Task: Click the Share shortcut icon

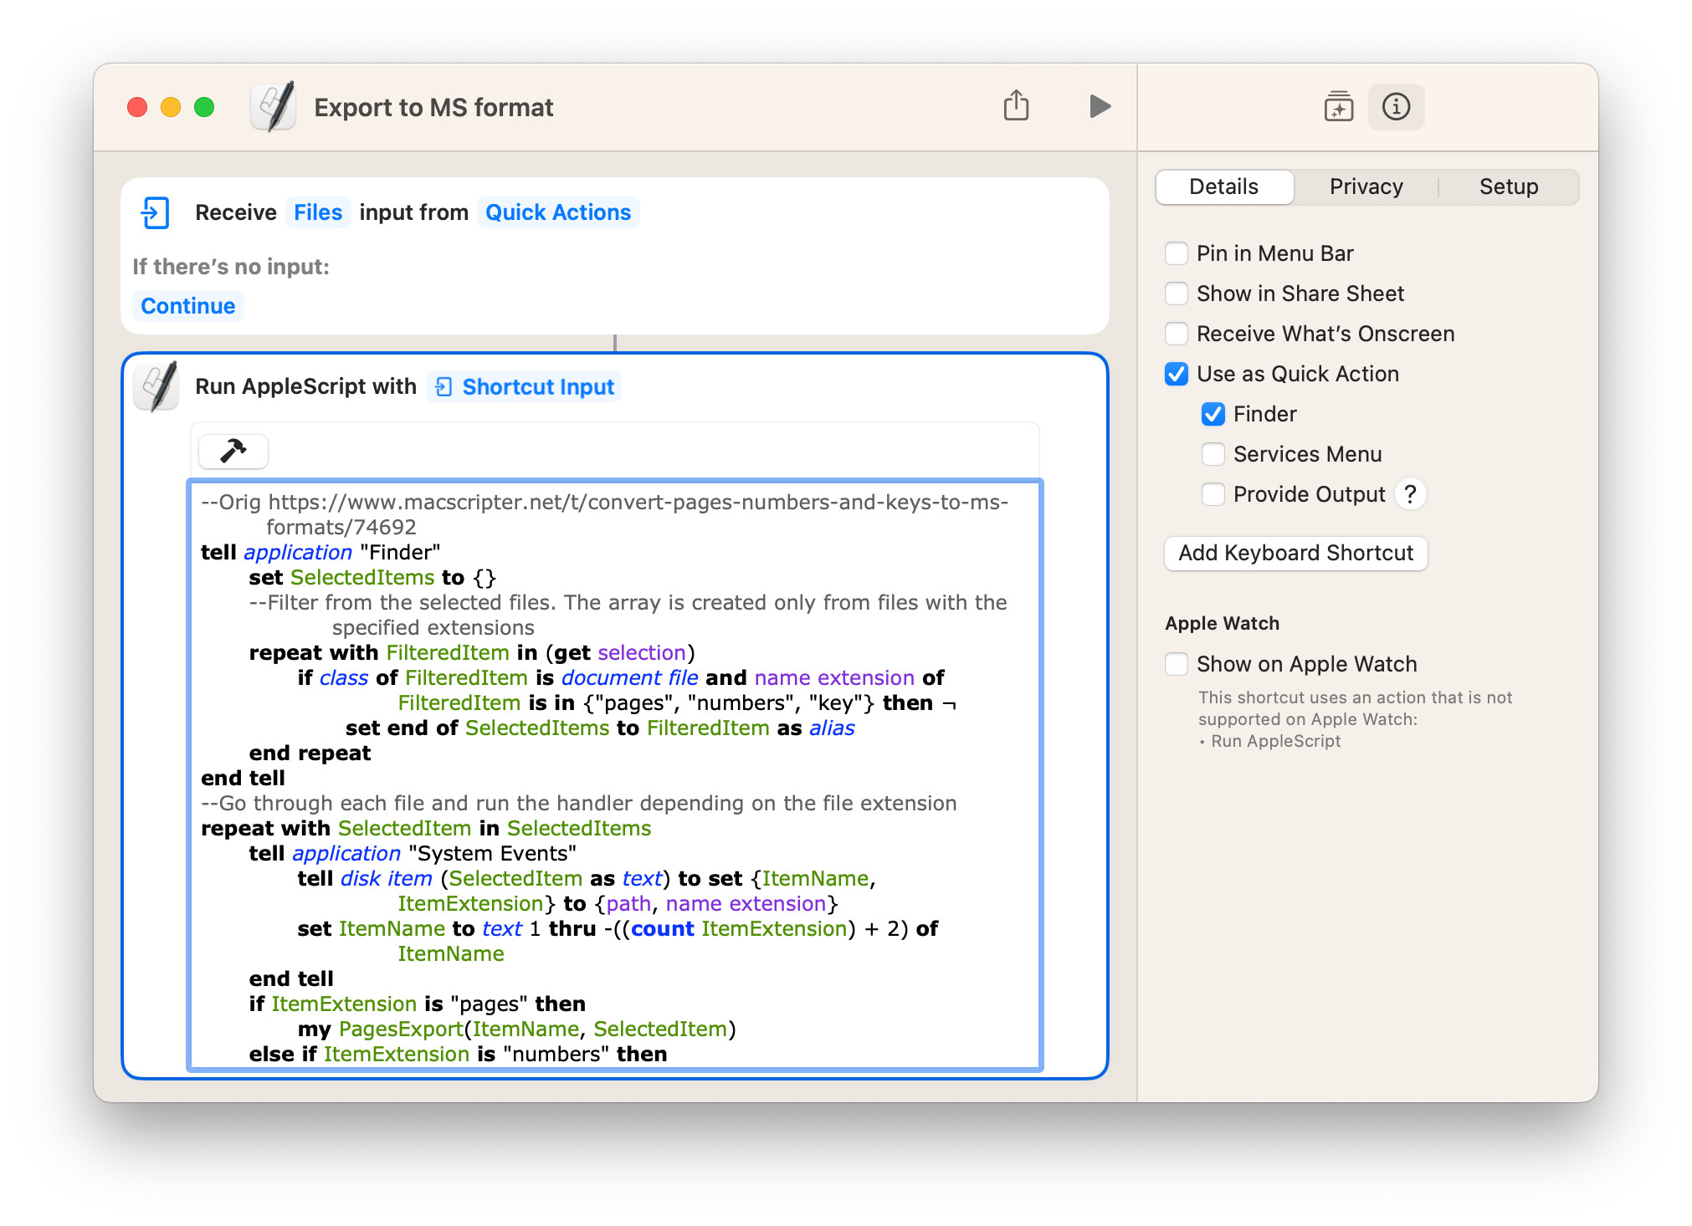Action: pos(1016,106)
